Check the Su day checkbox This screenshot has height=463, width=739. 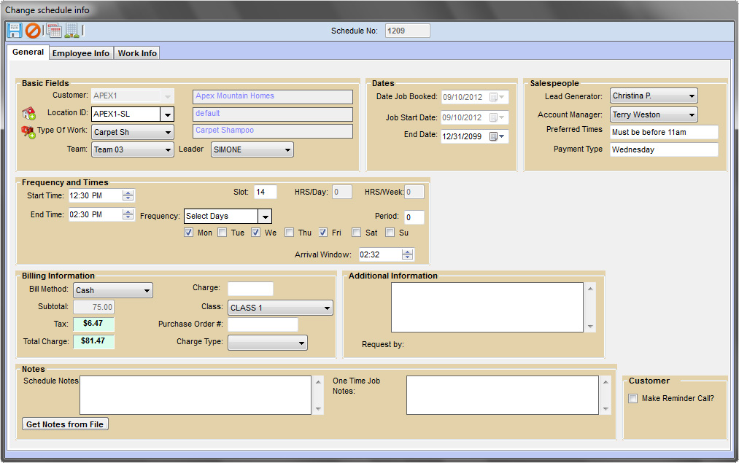[390, 232]
